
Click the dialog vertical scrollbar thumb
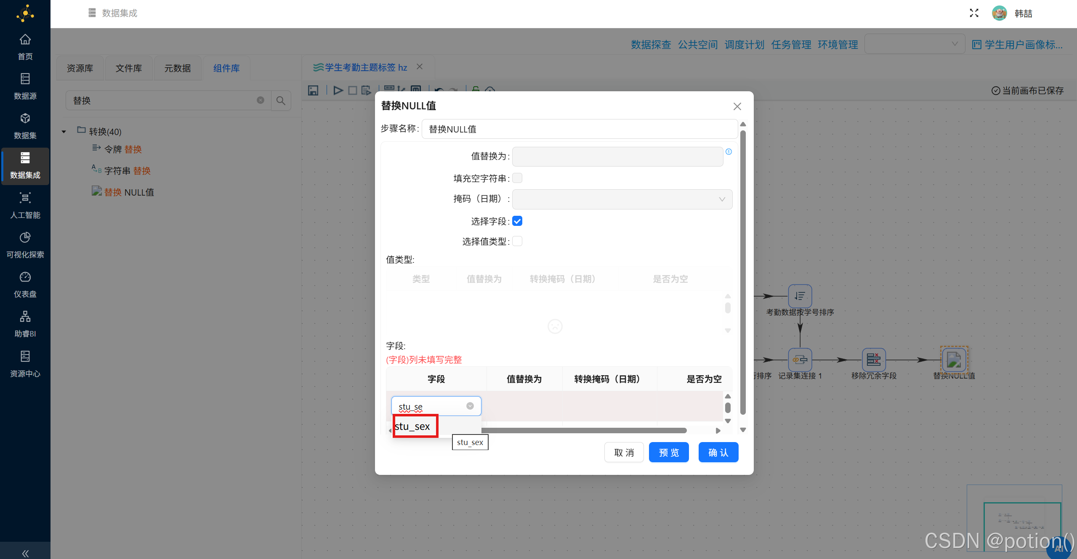743,273
